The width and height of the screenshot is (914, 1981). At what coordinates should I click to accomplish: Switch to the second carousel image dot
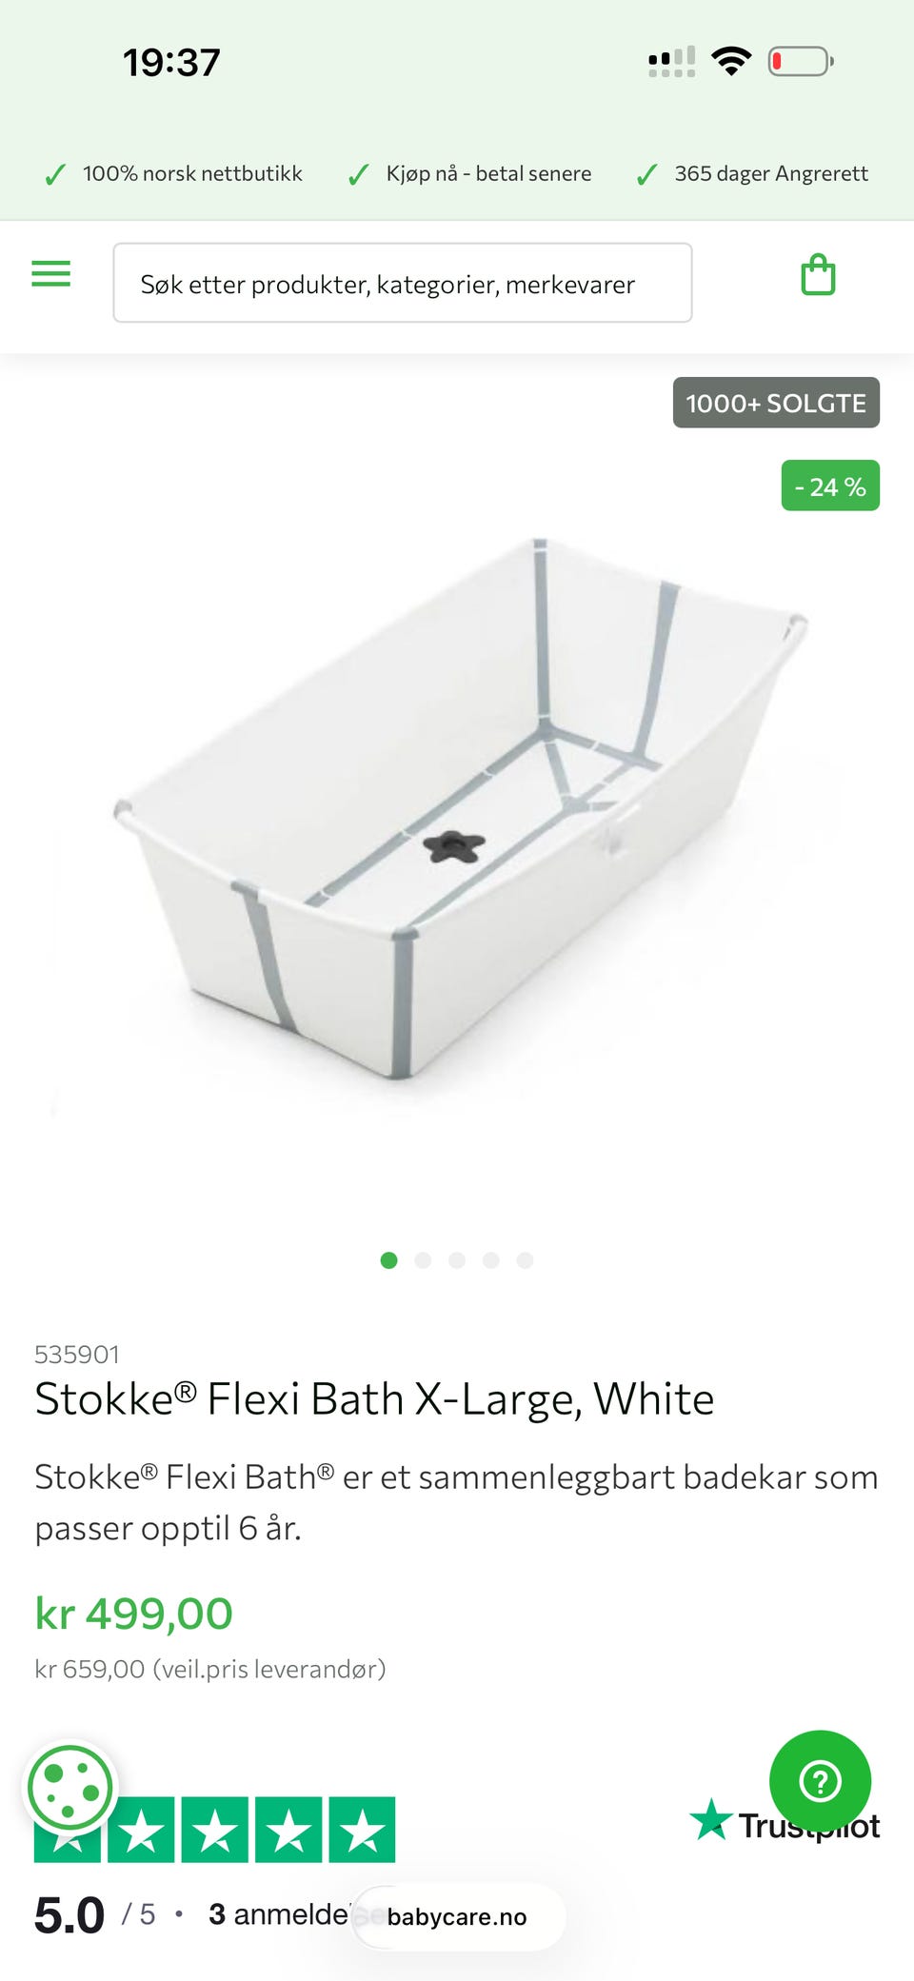423,1260
